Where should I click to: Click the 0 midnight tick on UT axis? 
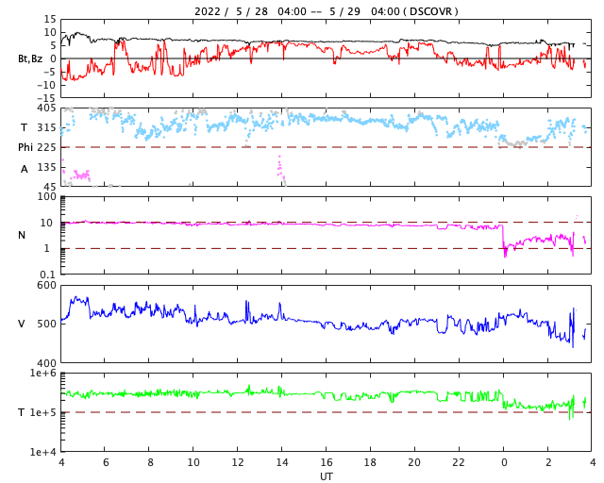coord(504,462)
